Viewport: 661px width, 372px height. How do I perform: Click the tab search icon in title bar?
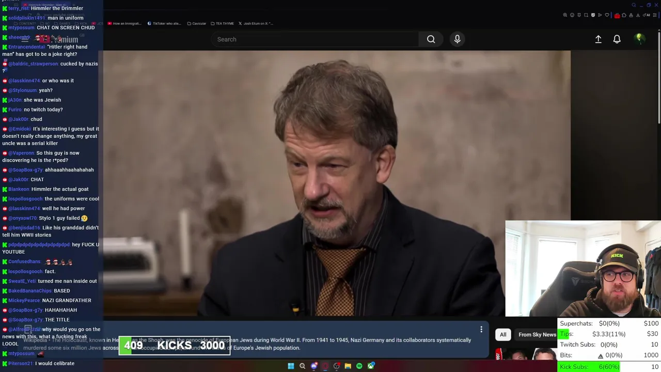[634, 5]
